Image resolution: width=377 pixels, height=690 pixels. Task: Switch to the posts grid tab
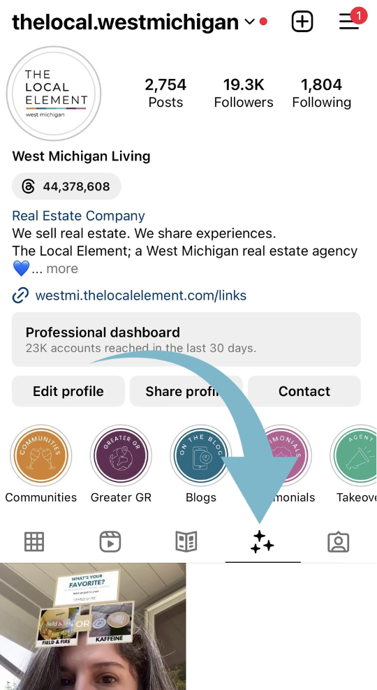coord(34,542)
